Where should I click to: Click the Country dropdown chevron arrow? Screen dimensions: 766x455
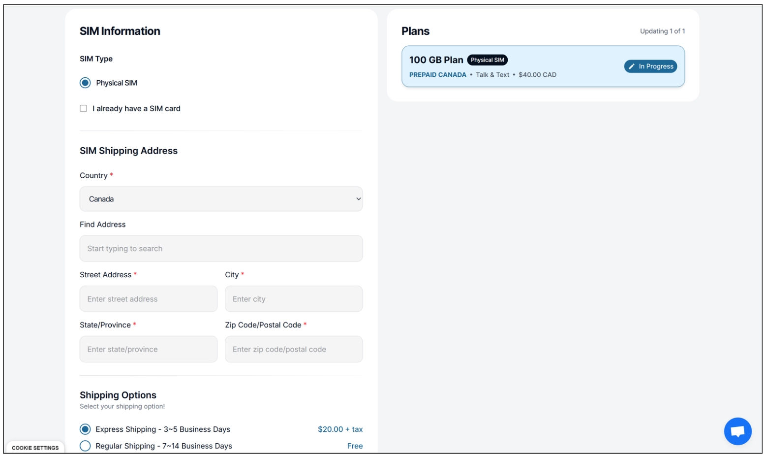coord(359,199)
